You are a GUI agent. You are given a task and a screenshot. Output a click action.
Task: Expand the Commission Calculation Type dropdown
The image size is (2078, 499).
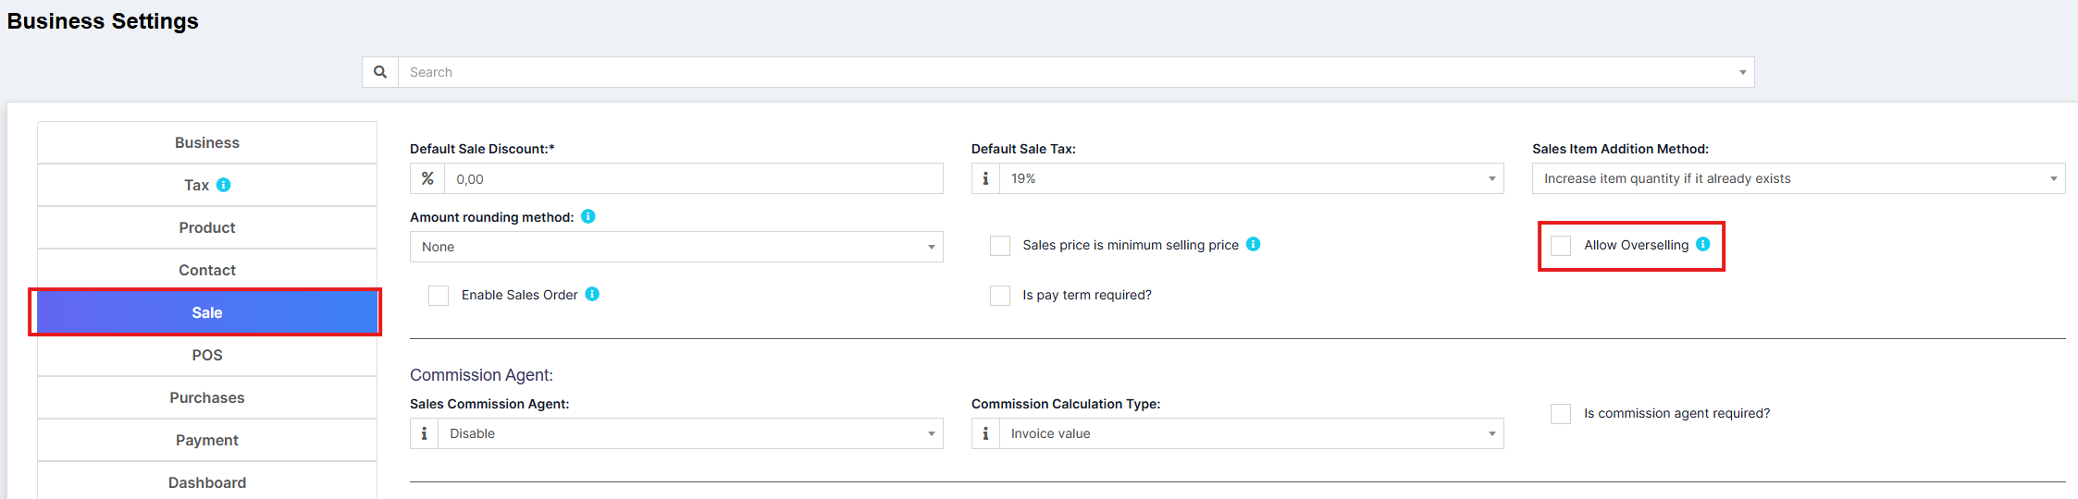pos(1251,433)
